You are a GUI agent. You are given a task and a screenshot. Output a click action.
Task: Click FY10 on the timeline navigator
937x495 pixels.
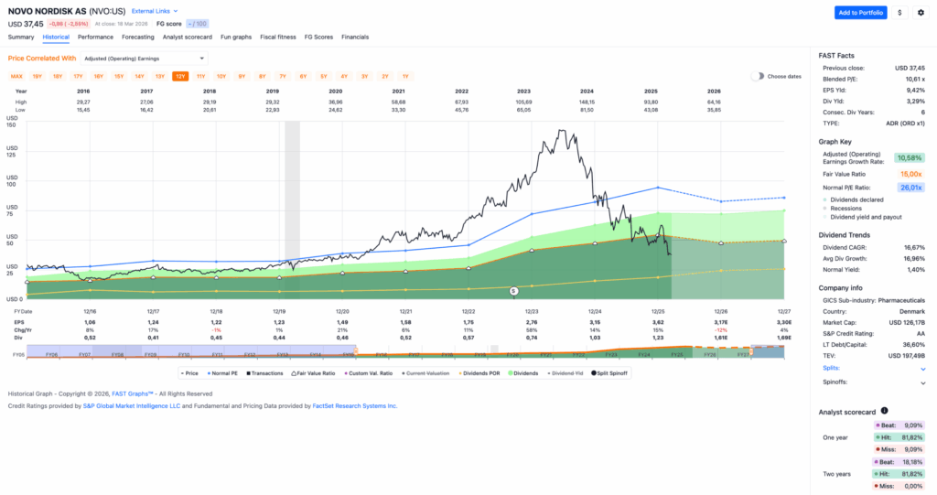(184, 354)
